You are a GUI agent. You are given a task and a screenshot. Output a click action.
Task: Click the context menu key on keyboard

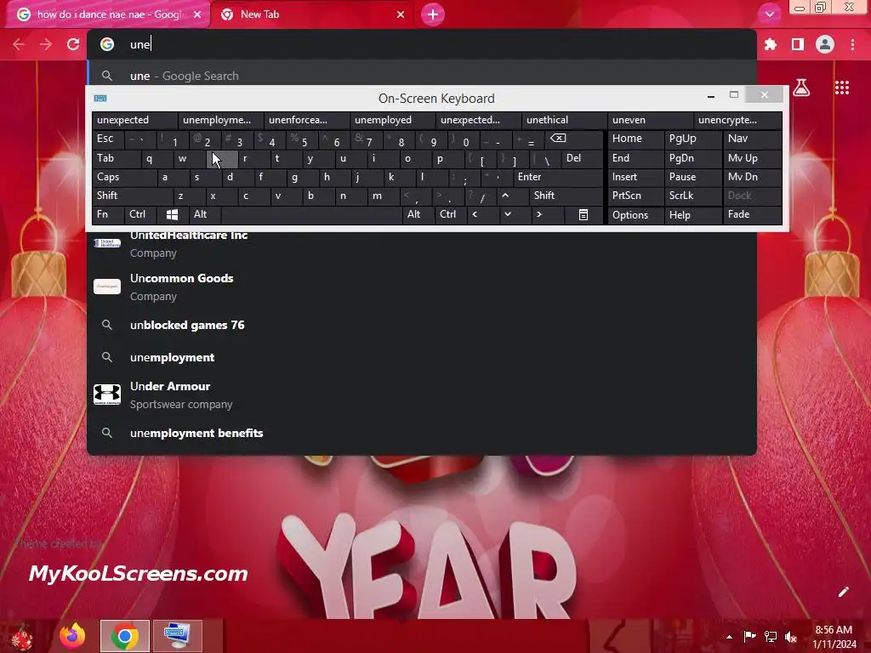(584, 214)
